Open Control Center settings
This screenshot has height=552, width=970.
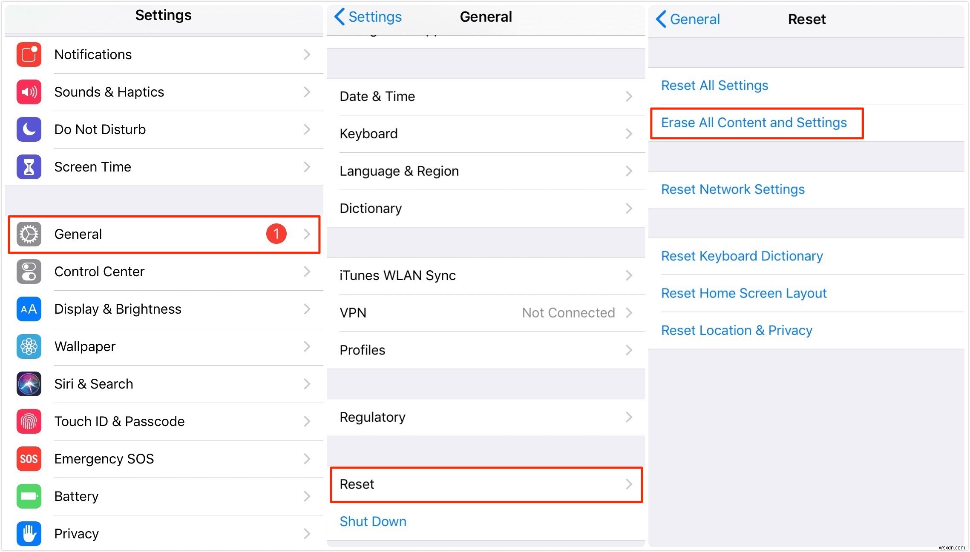coord(163,272)
